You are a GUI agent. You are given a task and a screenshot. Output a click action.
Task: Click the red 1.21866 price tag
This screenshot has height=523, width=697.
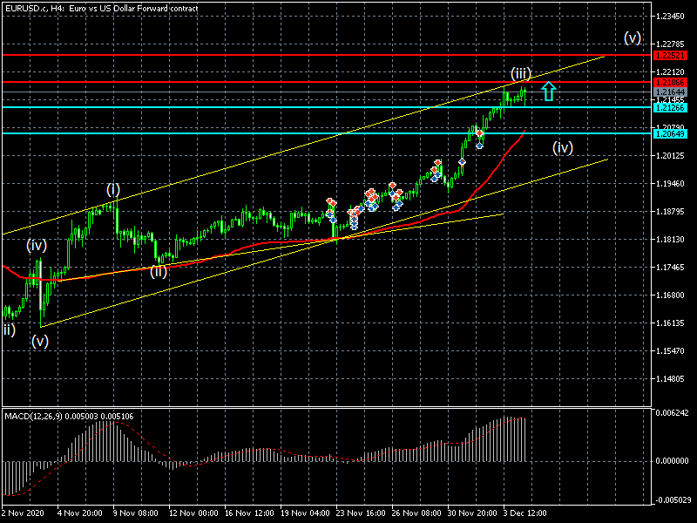[x=669, y=82]
